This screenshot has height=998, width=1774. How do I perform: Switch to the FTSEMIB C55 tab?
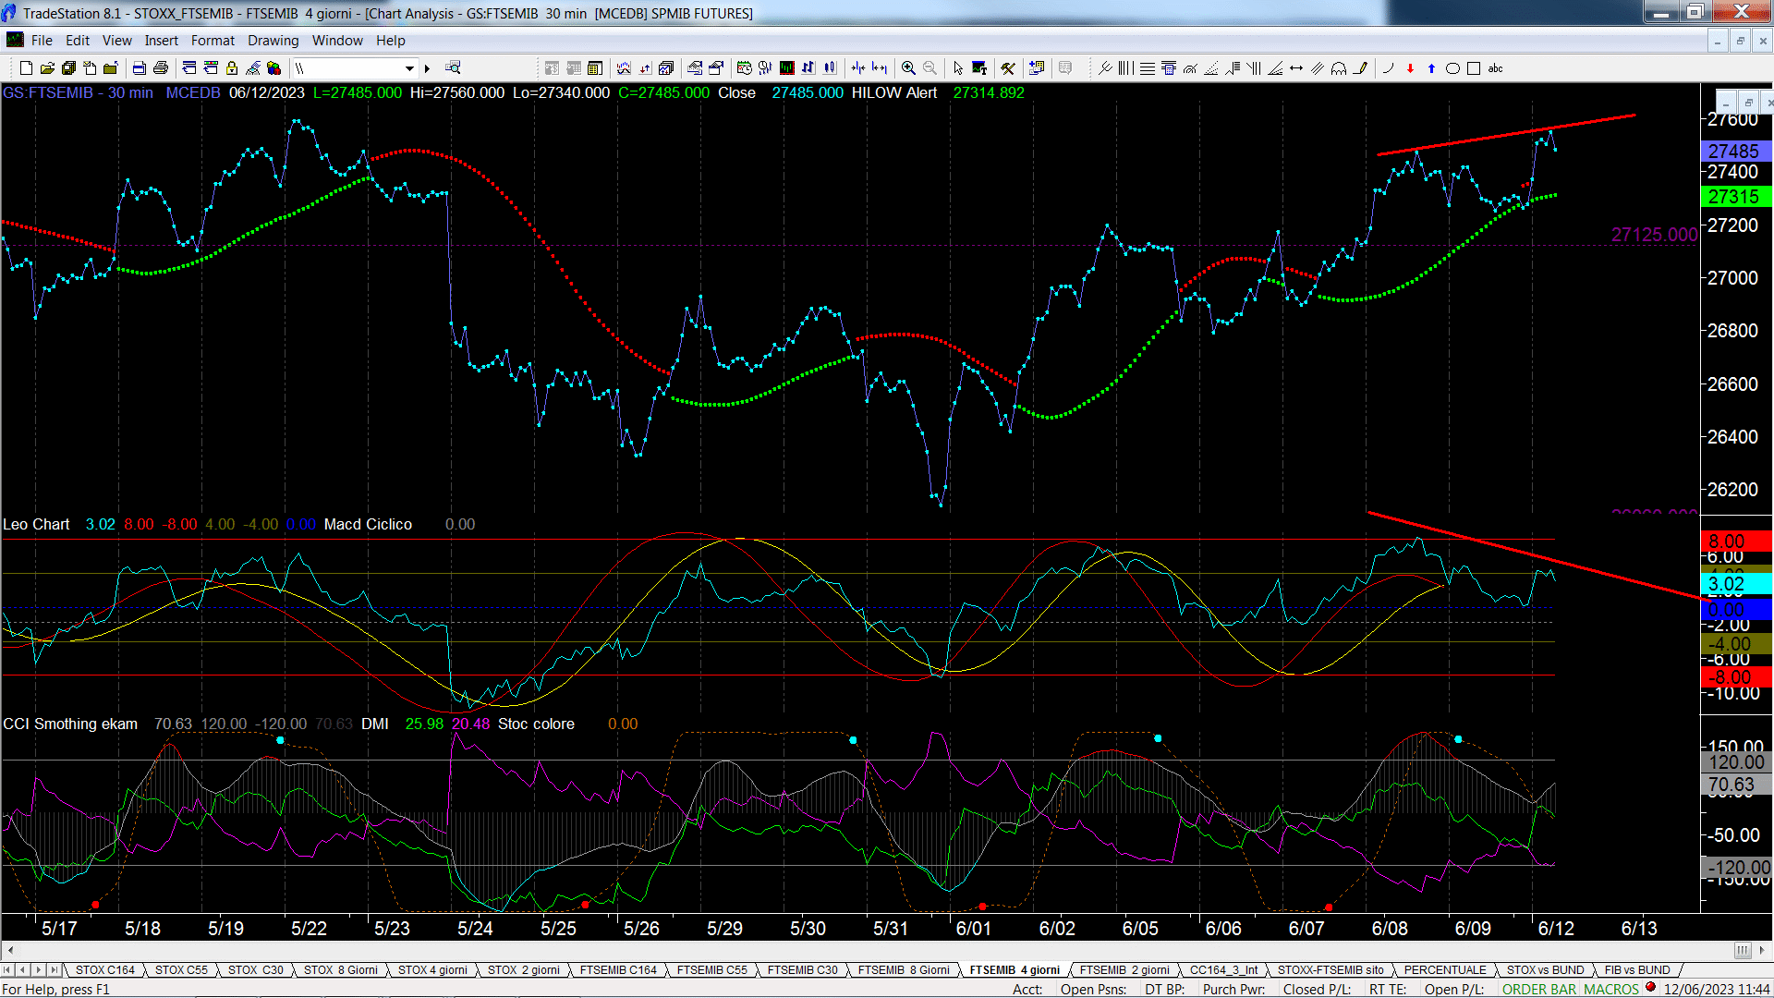pos(711,969)
